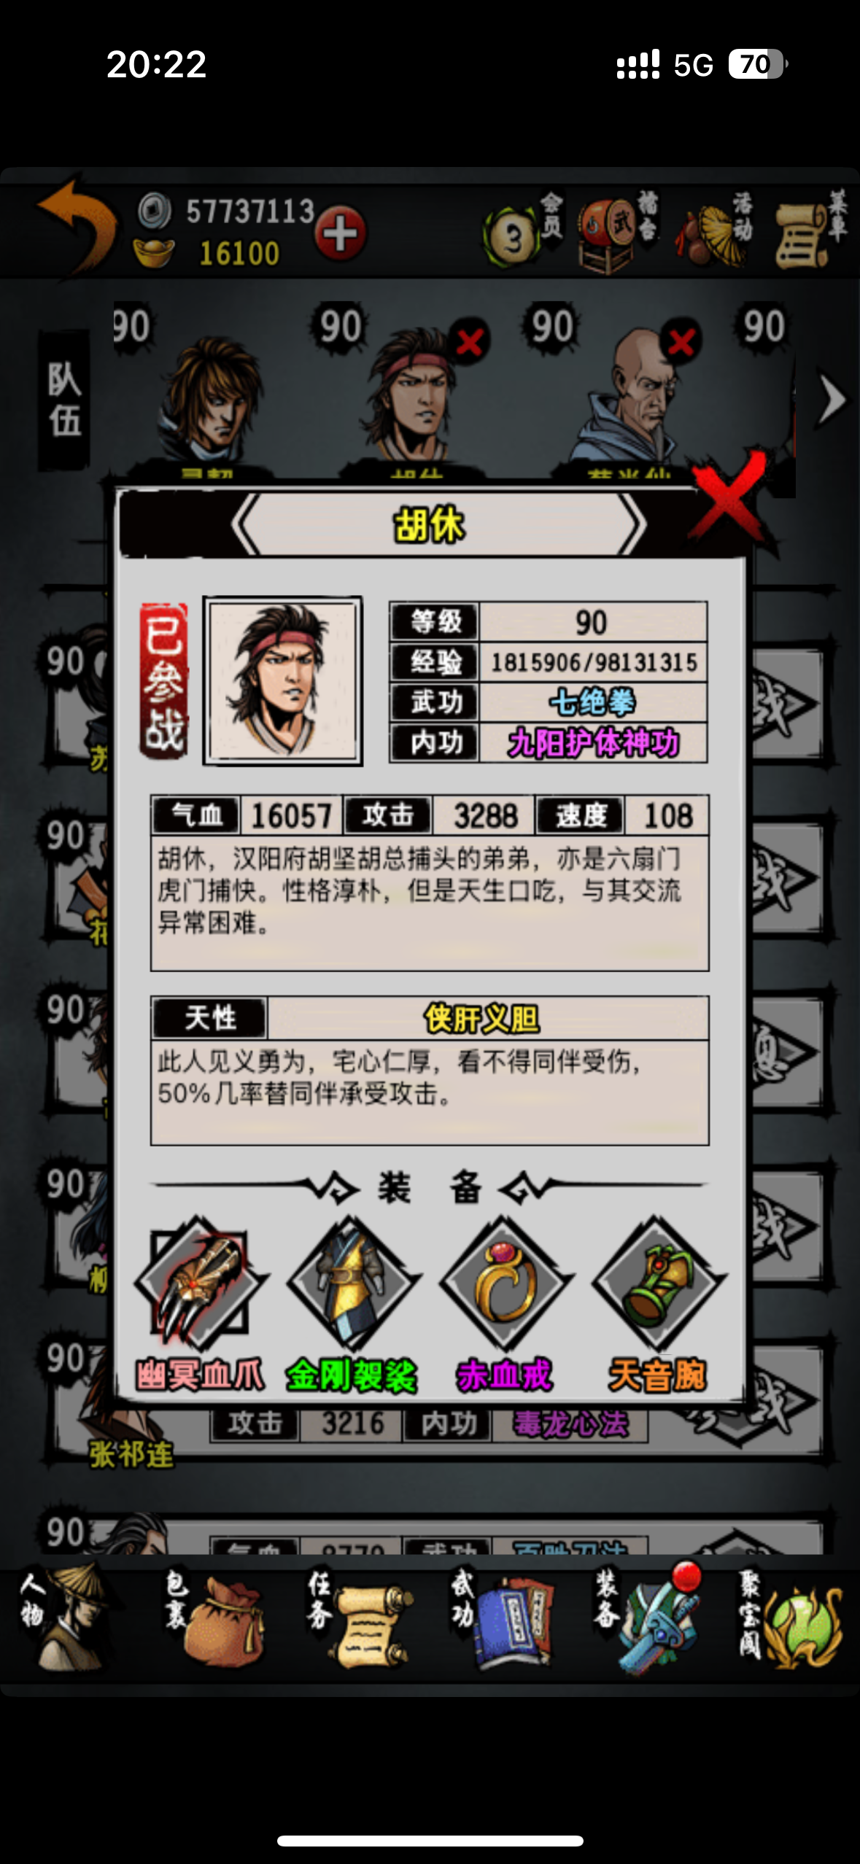Show next character with right chevron

tap(632, 524)
